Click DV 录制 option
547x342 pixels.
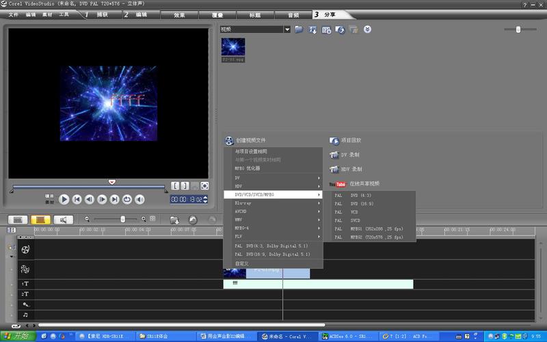tap(345, 155)
